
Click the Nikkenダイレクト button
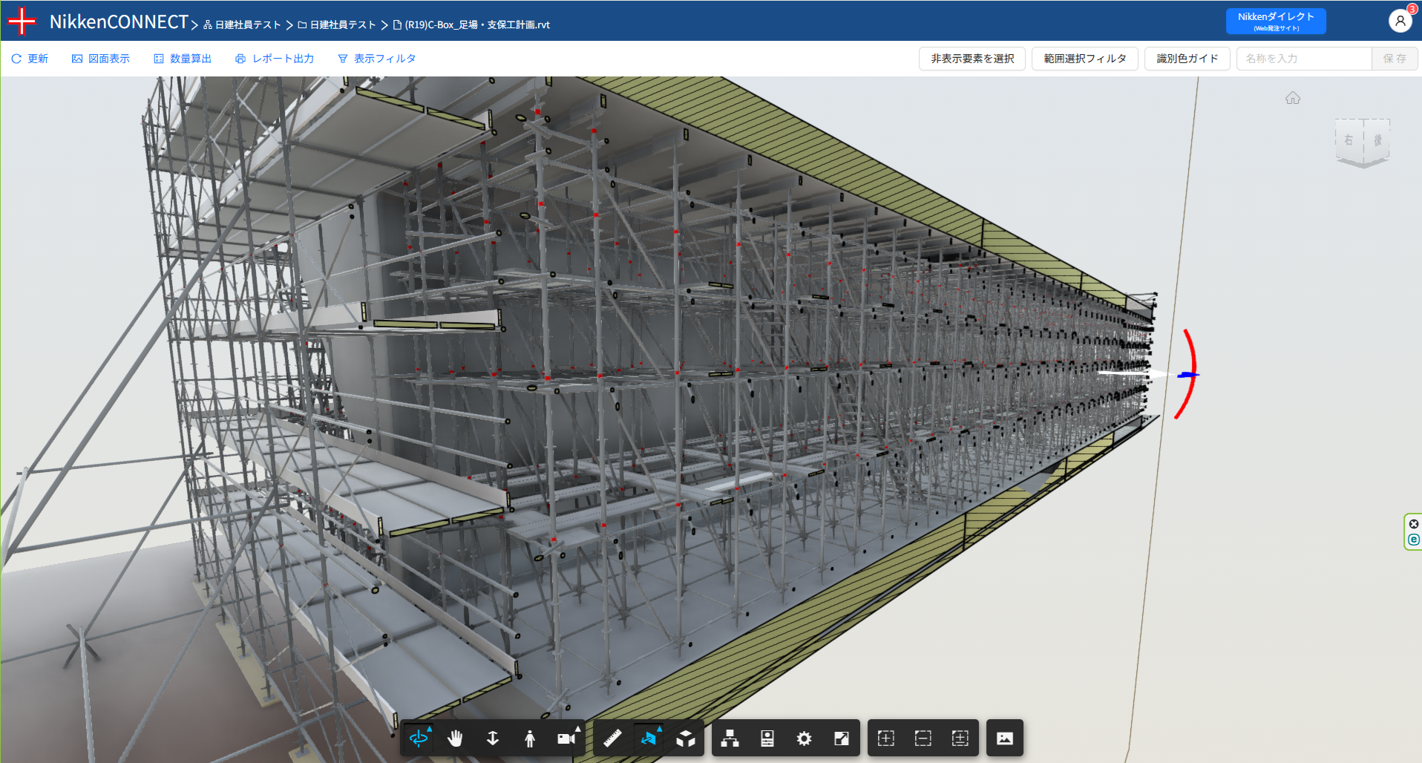tap(1275, 21)
